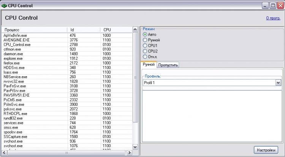
Task: Click the process list scroll up arrow
Action: (x=135, y=30)
